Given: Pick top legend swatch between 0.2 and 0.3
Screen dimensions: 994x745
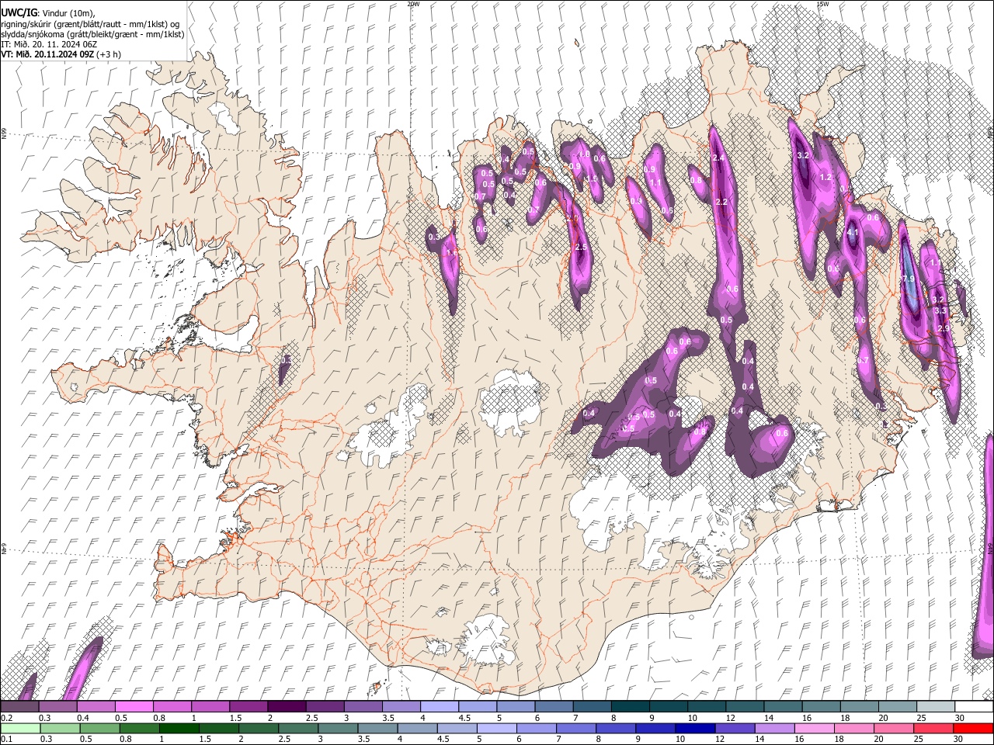Looking at the screenshot, I should 19,707.
